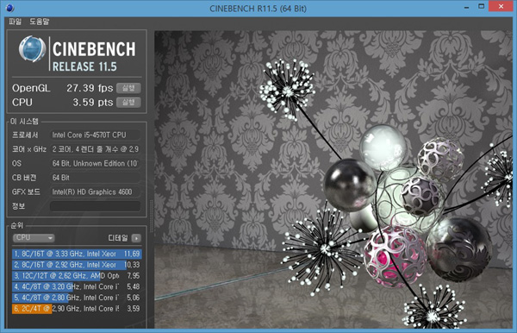Click the 디테일 arrow button
The image size is (517, 333).
coord(136,238)
